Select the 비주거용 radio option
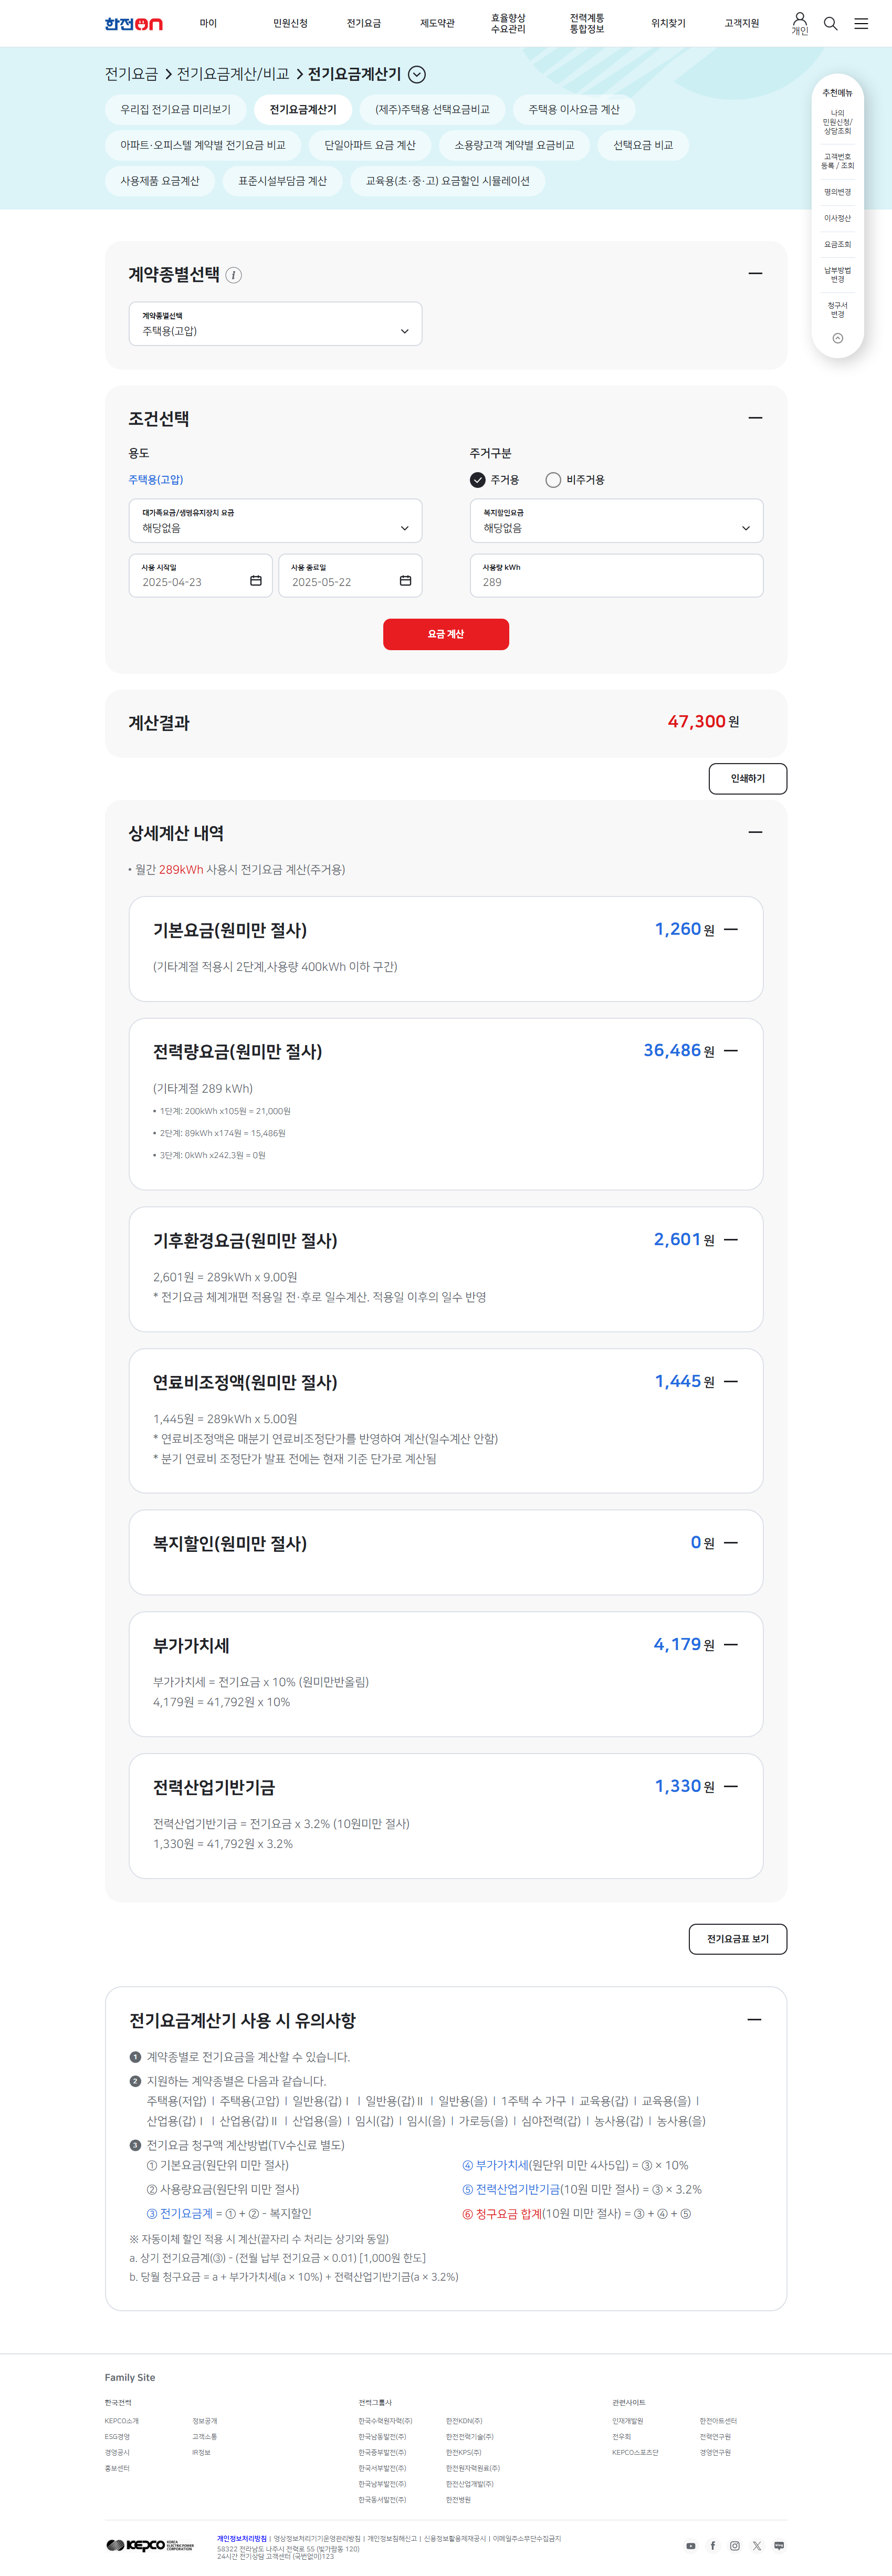The width and height of the screenshot is (892, 2576). [575, 480]
